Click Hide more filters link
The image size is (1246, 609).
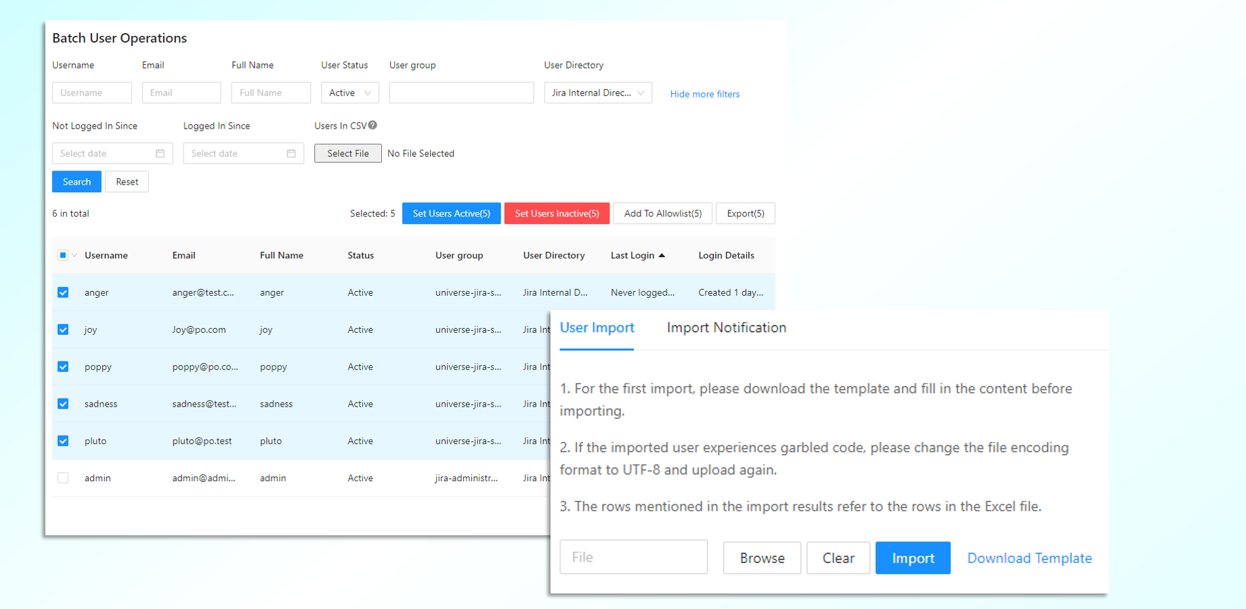click(705, 94)
